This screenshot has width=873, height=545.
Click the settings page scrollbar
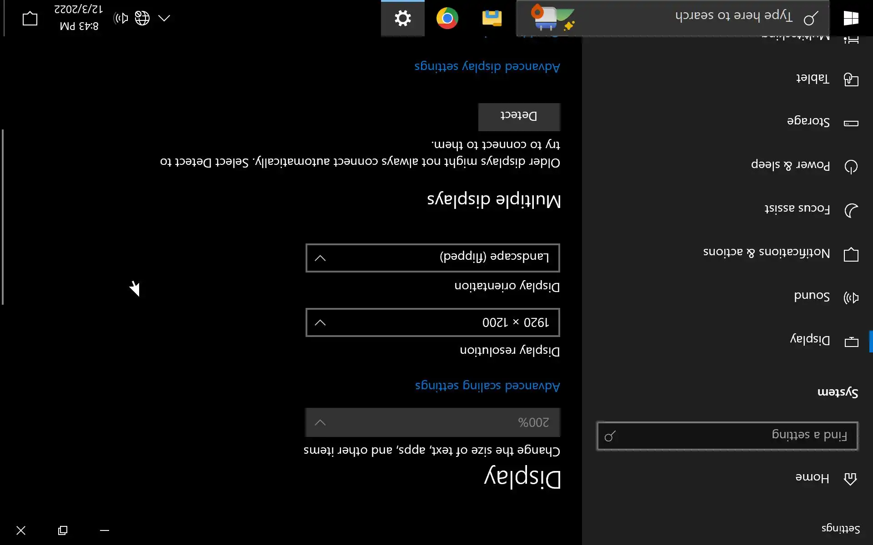(x=3, y=217)
